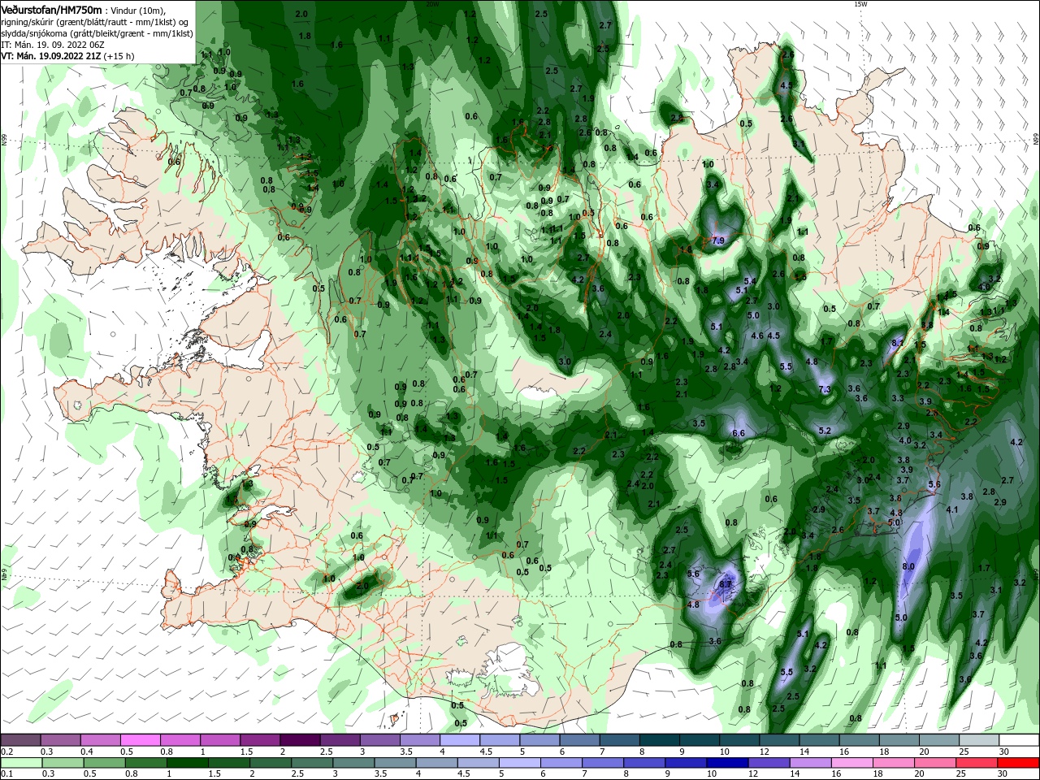1040x780 pixels.
Task: Select the pale grey 25 mm snow swatch
Action: (978, 740)
